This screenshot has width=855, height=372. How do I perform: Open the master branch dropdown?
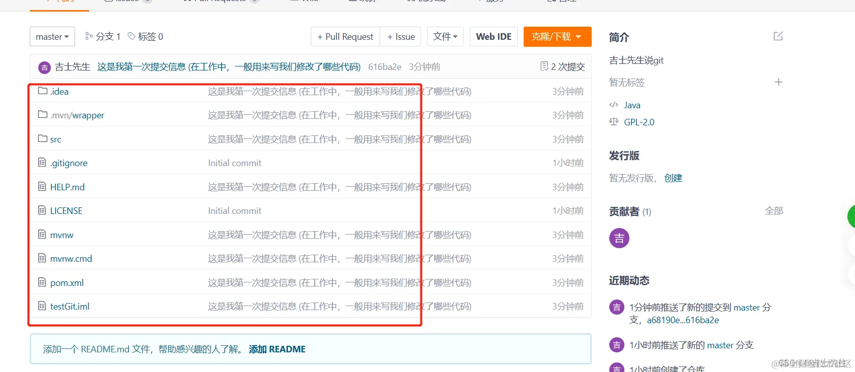pyautogui.click(x=52, y=37)
